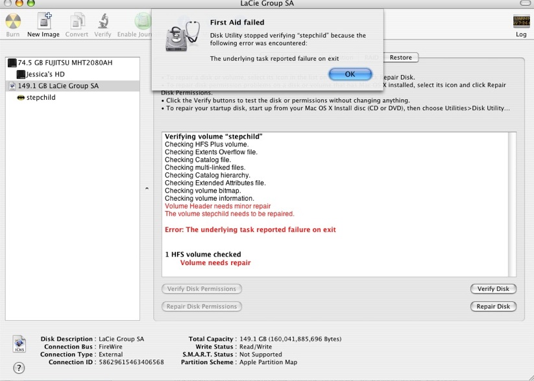Select 74.5 GB FUJITSU MHT2080AH disk row
534x381 pixels.
73,63
